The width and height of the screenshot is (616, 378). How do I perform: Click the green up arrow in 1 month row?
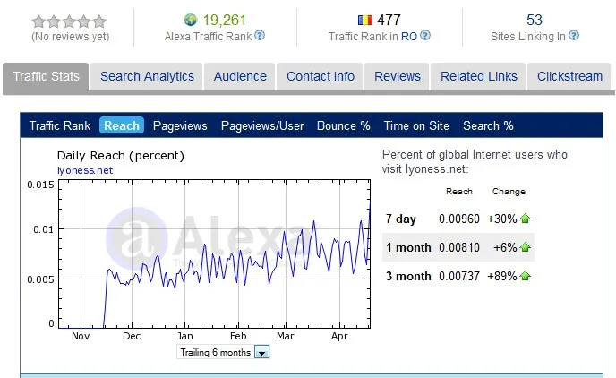[x=526, y=247]
